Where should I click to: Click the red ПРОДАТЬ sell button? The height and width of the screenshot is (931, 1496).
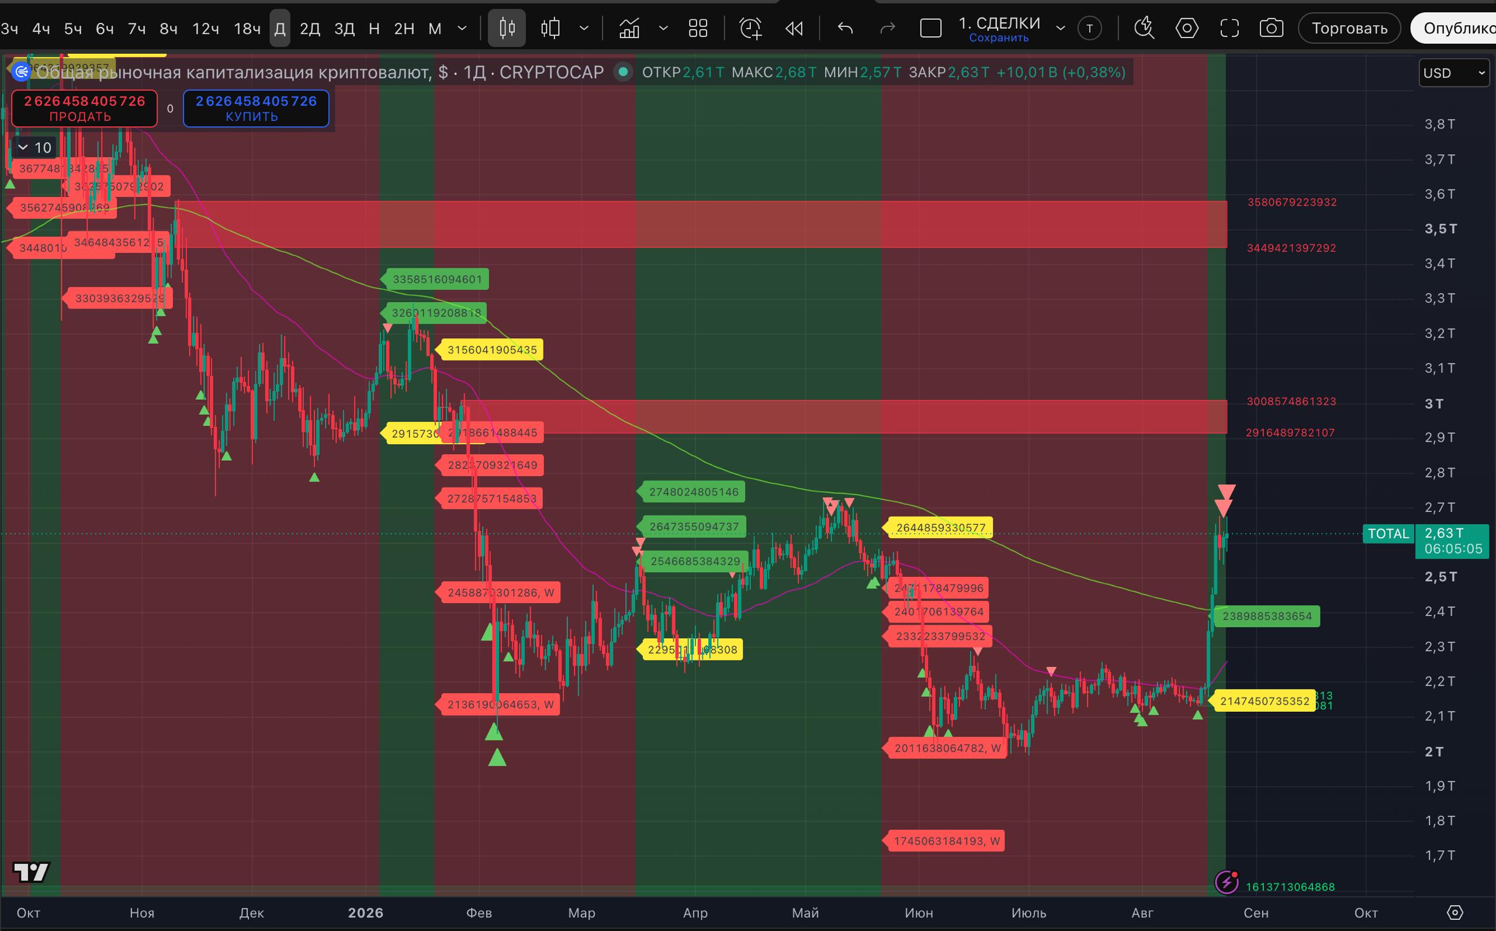pyautogui.click(x=84, y=108)
